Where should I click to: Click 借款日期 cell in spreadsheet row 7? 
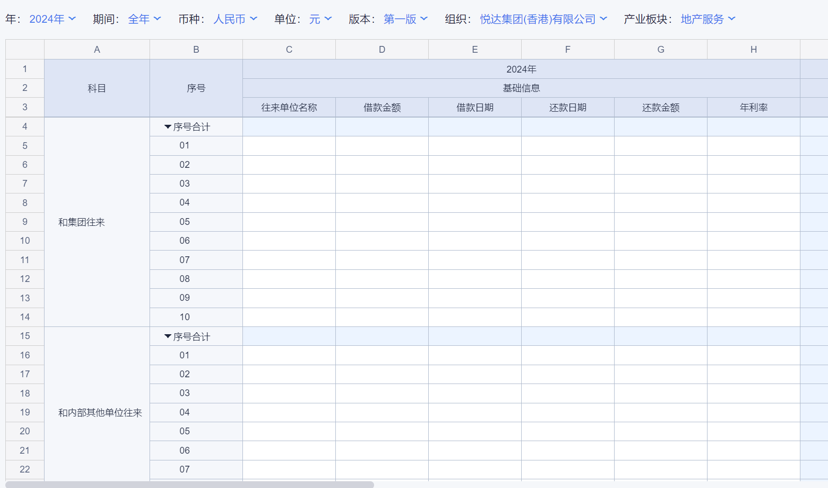point(475,184)
